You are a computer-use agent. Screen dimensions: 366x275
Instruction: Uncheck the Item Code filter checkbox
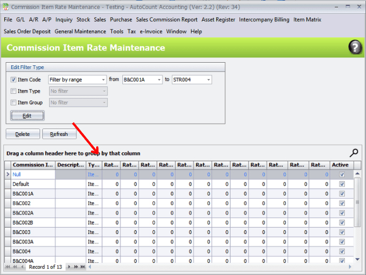click(x=14, y=80)
